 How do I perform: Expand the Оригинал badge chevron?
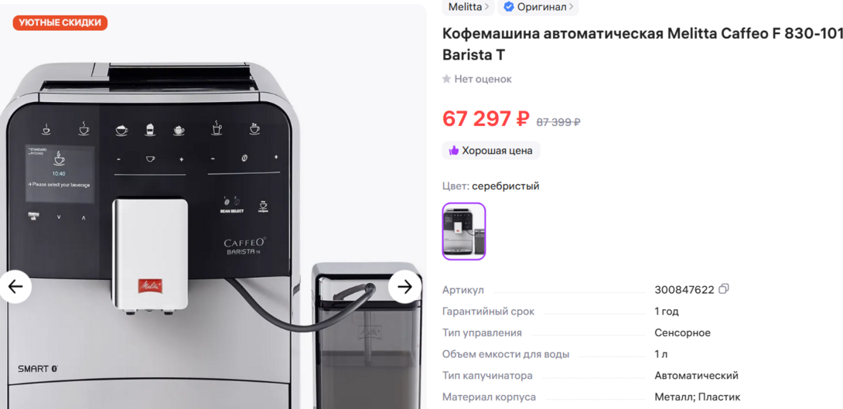point(571,8)
